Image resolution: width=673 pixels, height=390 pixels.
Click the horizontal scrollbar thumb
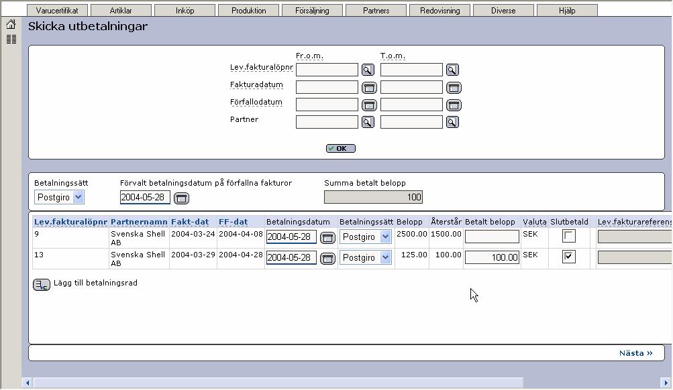point(278,383)
